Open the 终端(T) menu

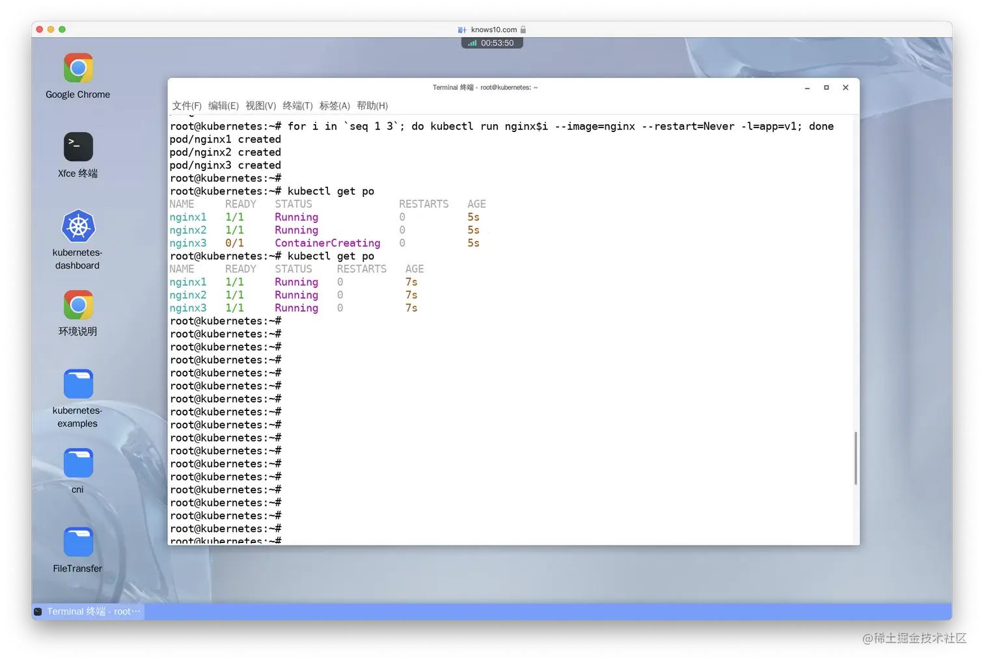[297, 105]
